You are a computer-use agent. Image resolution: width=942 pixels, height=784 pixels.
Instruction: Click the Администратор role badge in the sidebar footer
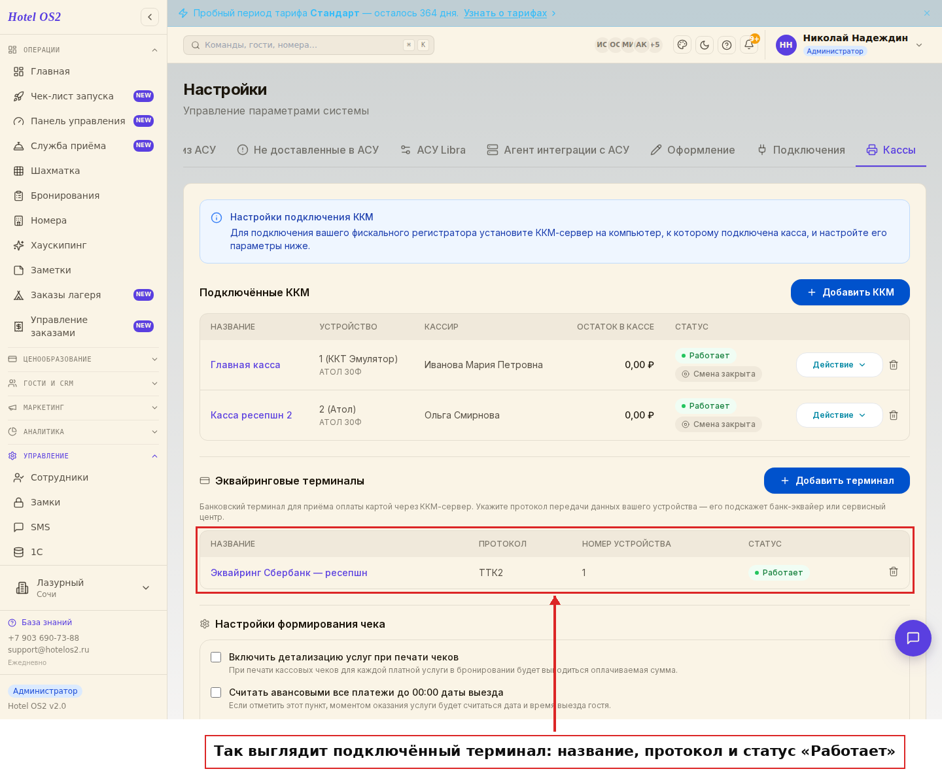tap(45, 691)
